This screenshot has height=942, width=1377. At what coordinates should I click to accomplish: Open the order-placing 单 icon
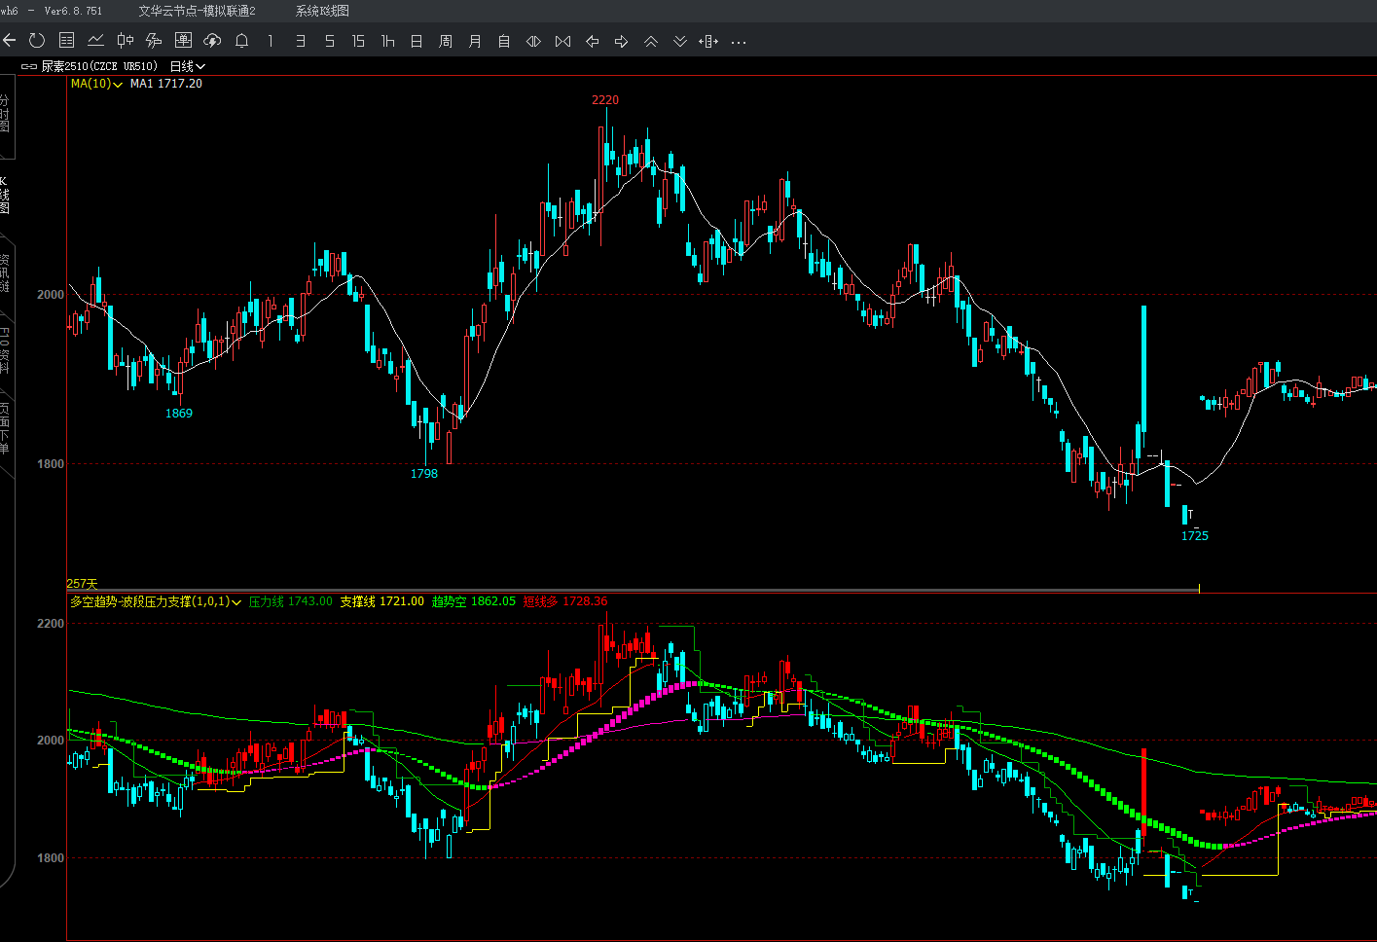(x=183, y=41)
